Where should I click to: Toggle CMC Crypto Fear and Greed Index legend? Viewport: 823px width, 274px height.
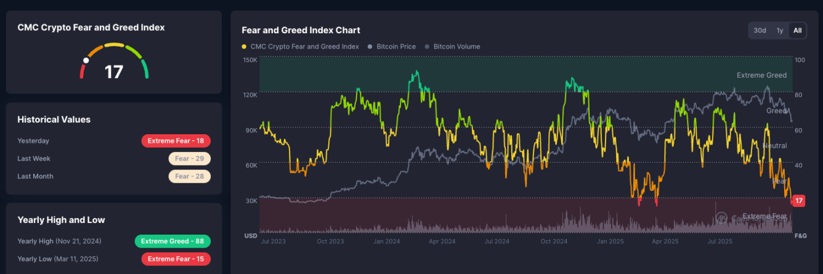tap(304, 47)
